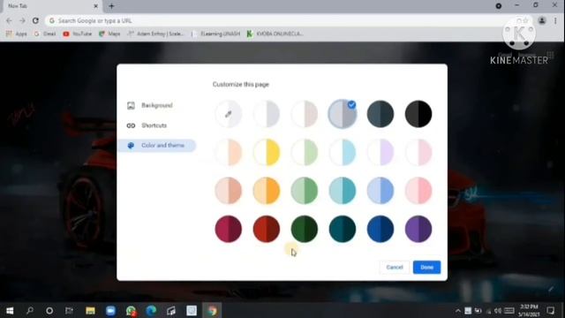Open WhatsApp from the taskbar
Screen dimensions: 565x318
tap(131, 310)
